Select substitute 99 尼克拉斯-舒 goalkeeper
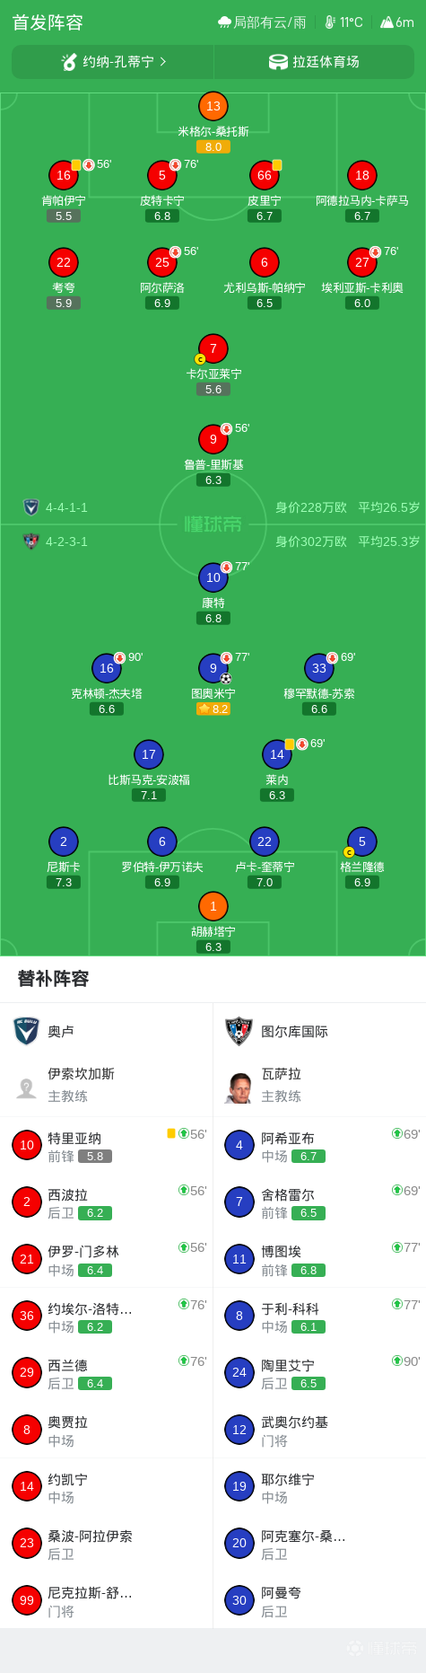Image resolution: width=426 pixels, height=1673 pixels. (106, 1600)
